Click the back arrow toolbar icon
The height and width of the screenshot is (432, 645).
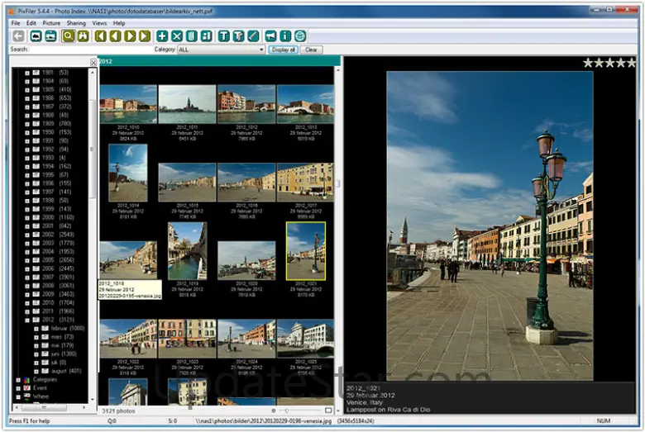pos(17,36)
